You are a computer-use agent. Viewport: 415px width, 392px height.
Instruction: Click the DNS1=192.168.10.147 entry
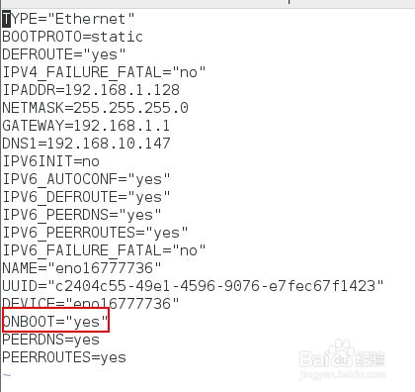[x=86, y=144]
